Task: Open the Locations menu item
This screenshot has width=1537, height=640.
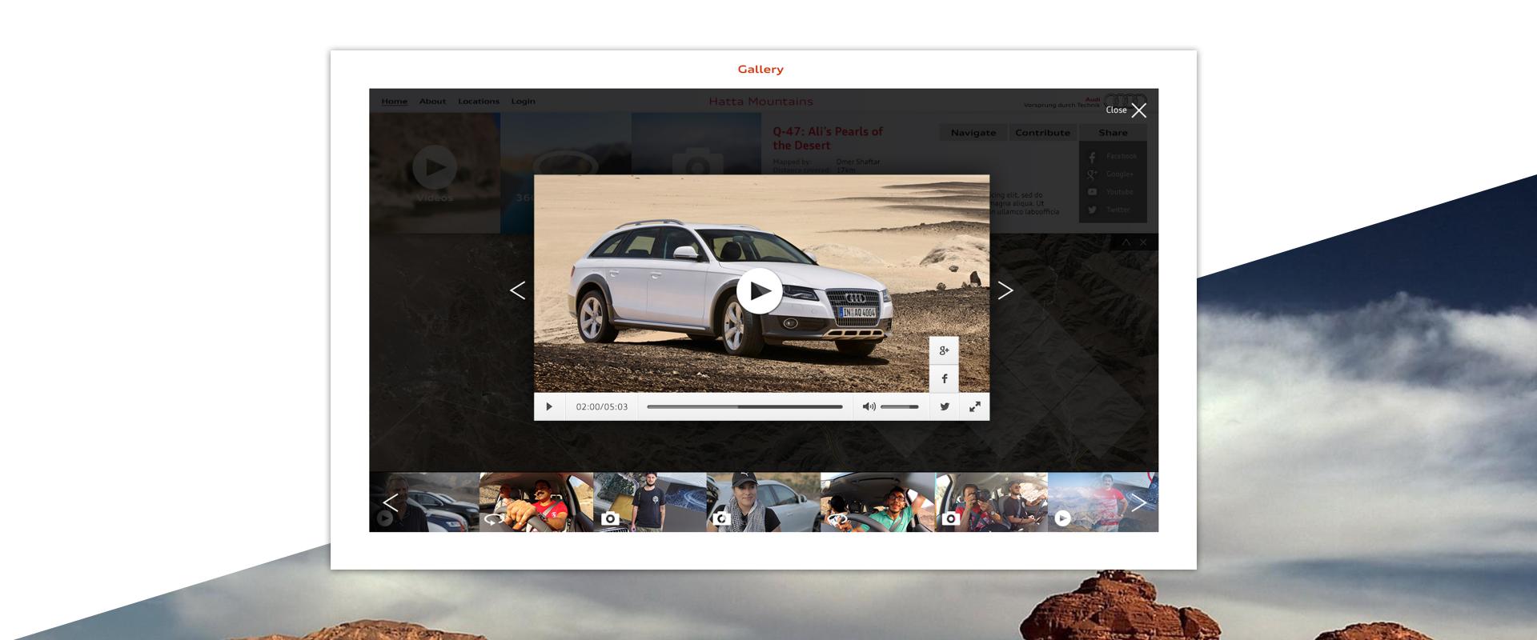Action: [478, 102]
